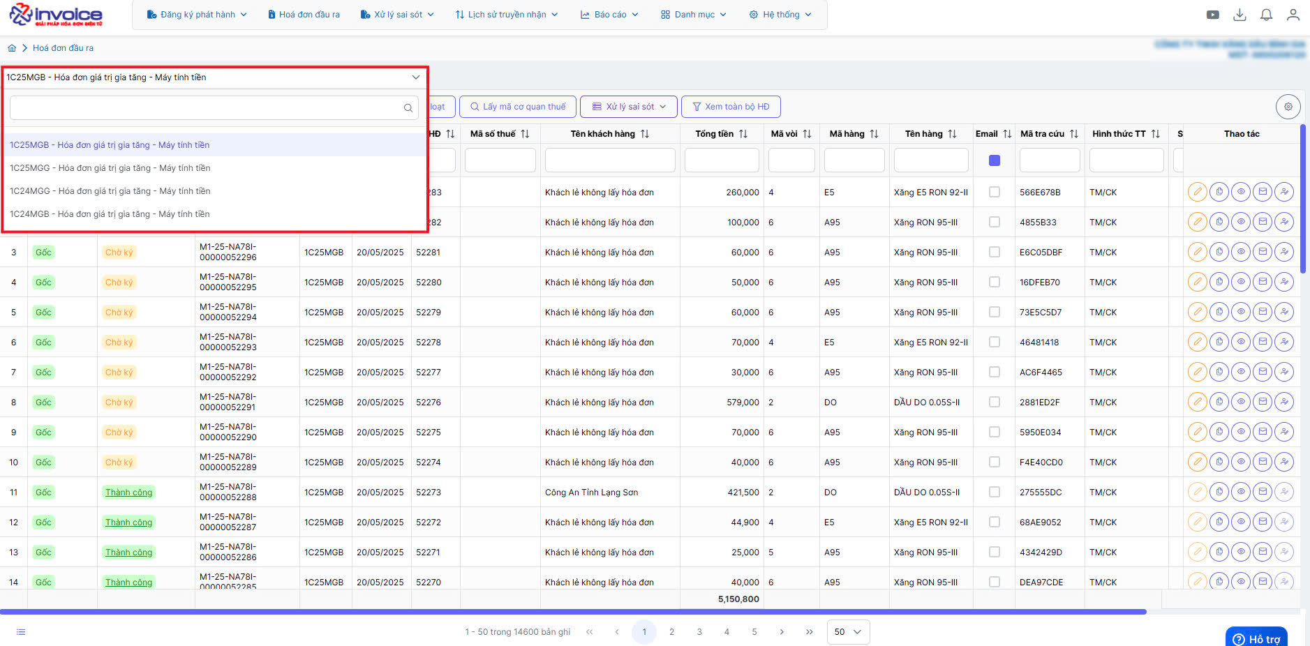Select the highlighted 1C25MGB template option

pyautogui.click(x=214, y=145)
